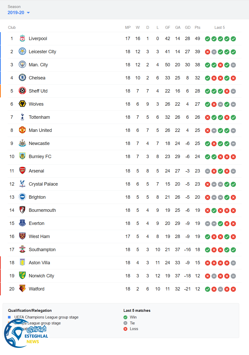Click the Champions League blue legend swatch
Screen dimensions: 249x355
tap(9, 317)
